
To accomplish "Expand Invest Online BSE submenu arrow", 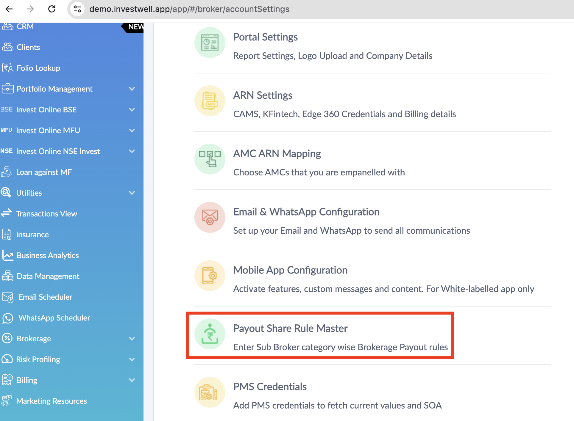I will coord(132,110).
